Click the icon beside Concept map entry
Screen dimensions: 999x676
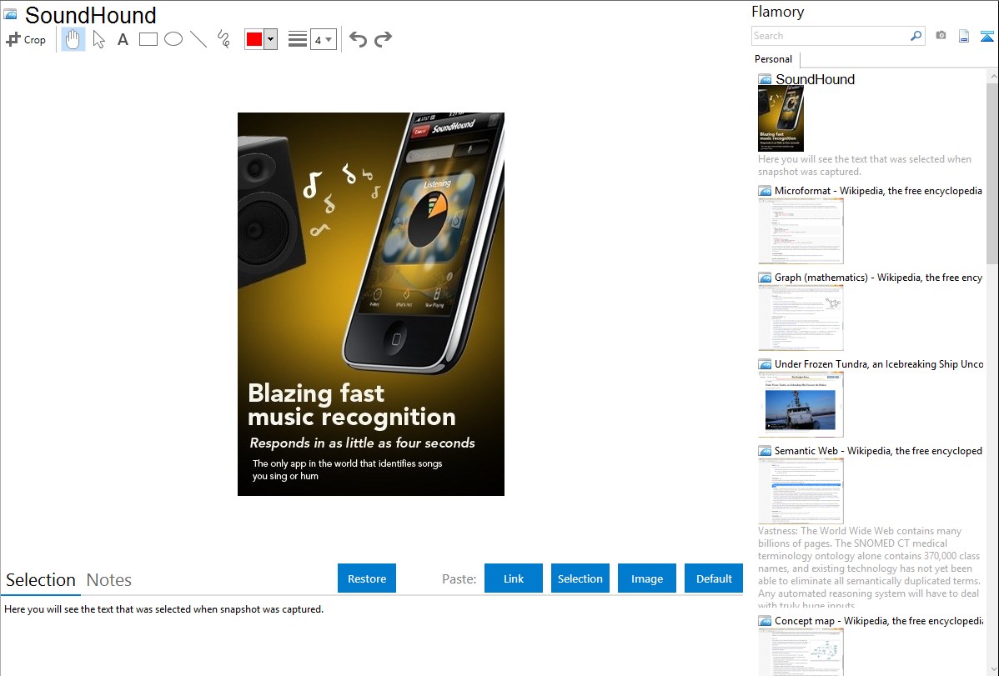point(765,621)
